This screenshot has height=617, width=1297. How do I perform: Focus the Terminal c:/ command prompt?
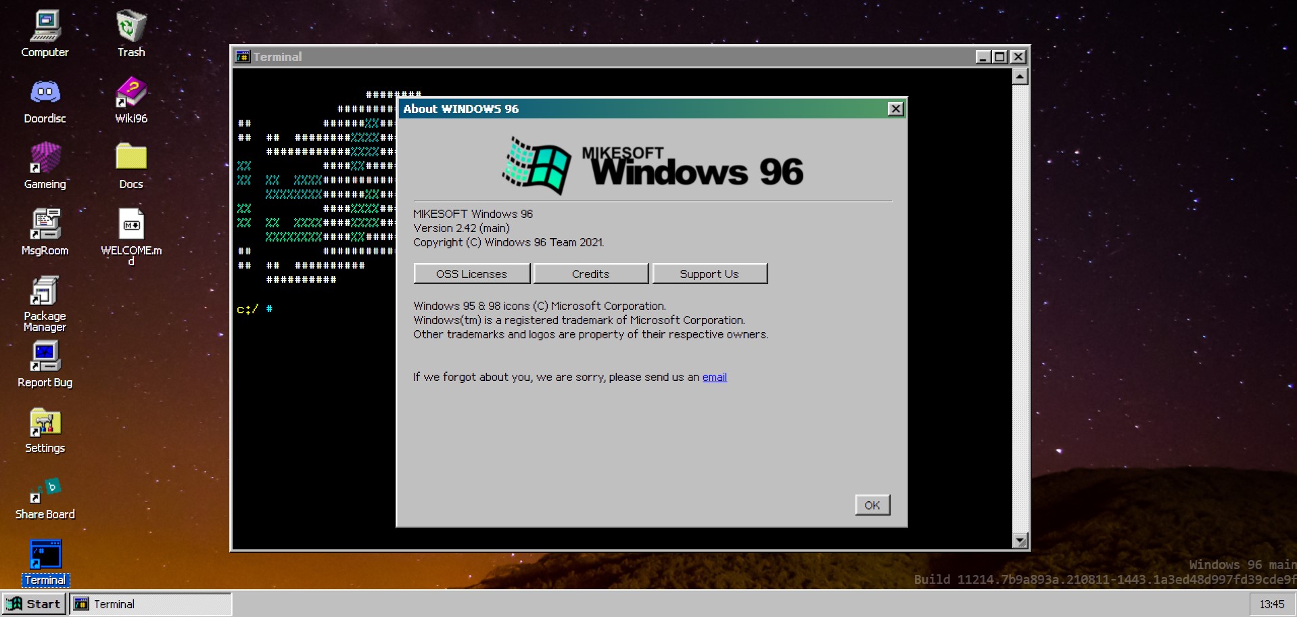[x=254, y=309]
